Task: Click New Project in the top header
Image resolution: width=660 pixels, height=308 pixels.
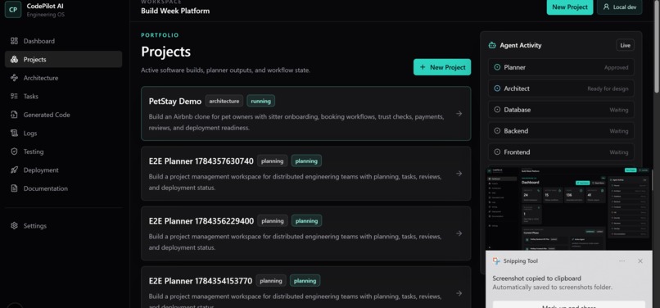Action: 569,7
